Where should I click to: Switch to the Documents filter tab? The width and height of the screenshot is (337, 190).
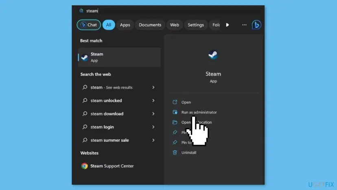[150, 25]
